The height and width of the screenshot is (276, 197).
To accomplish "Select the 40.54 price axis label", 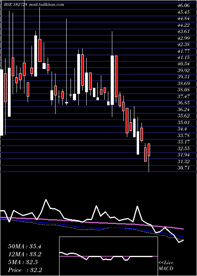I will point(184,64).
